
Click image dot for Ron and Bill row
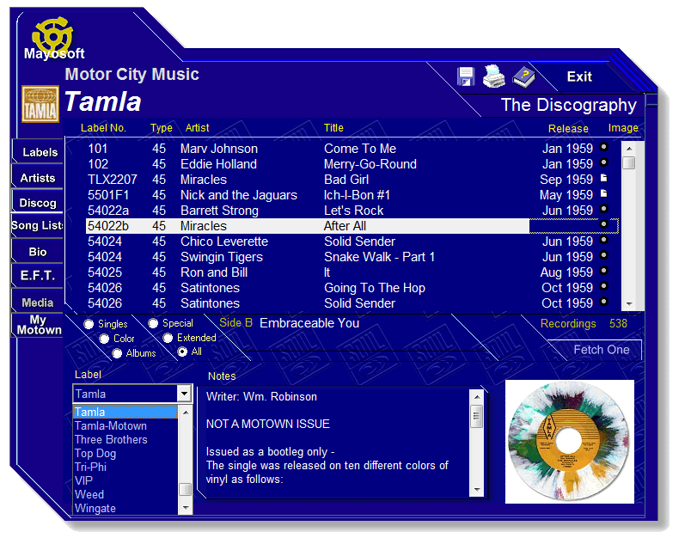(x=603, y=271)
